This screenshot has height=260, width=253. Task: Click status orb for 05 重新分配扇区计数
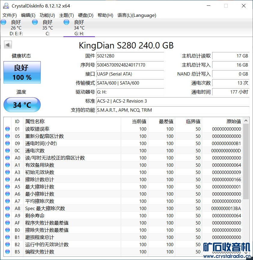coord(8,136)
